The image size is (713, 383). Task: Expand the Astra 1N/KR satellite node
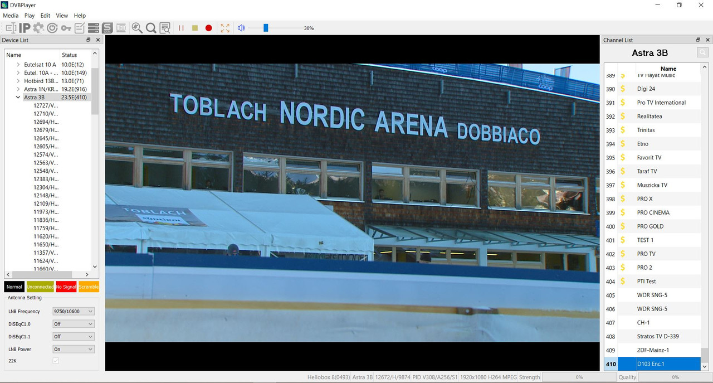coord(18,89)
